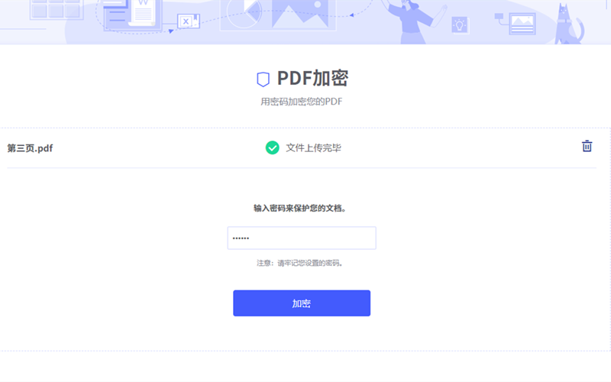Click the monitor illustration in banner
The width and height of the screenshot is (611, 382).
pyautogui.click(x=522, y=22)
